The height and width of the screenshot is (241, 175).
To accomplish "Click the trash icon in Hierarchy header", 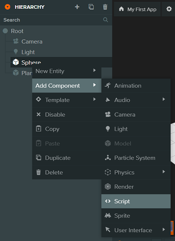I will [105, 7].
